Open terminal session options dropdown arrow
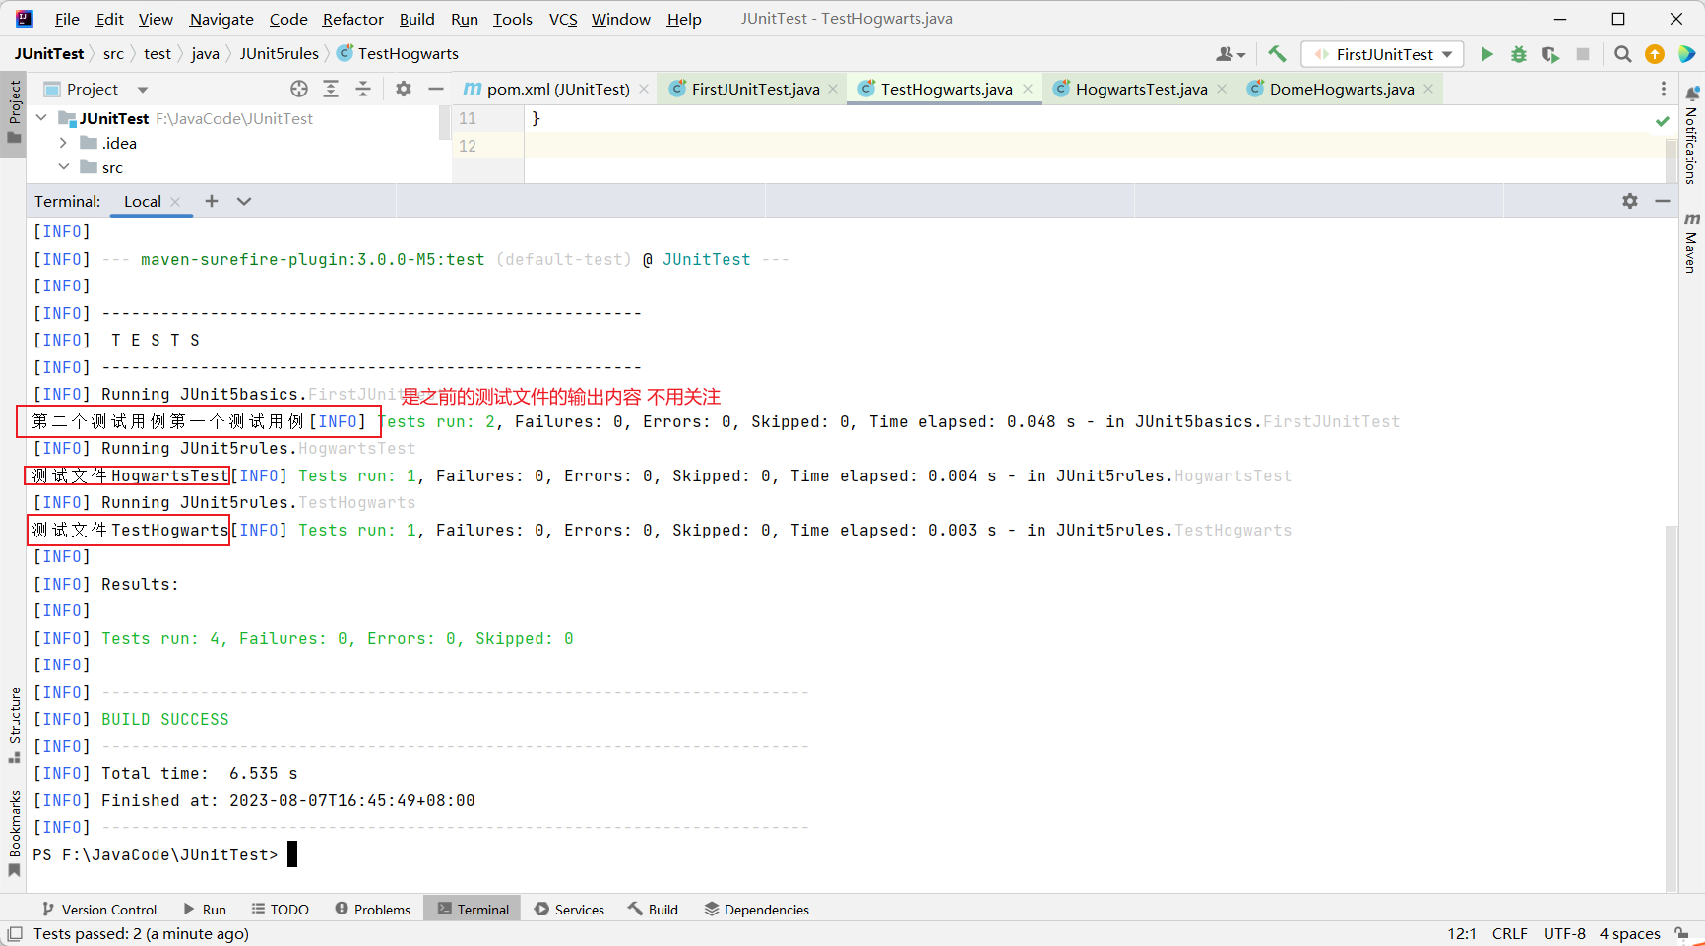Screen dimensions: 1705x946 pyautogui.click(x=244, y=201)
